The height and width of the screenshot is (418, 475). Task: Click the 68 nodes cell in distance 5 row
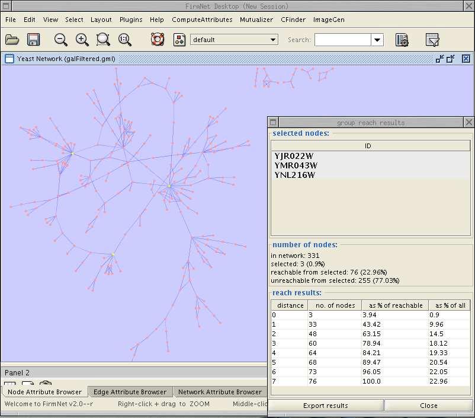(x=335, y=362)
